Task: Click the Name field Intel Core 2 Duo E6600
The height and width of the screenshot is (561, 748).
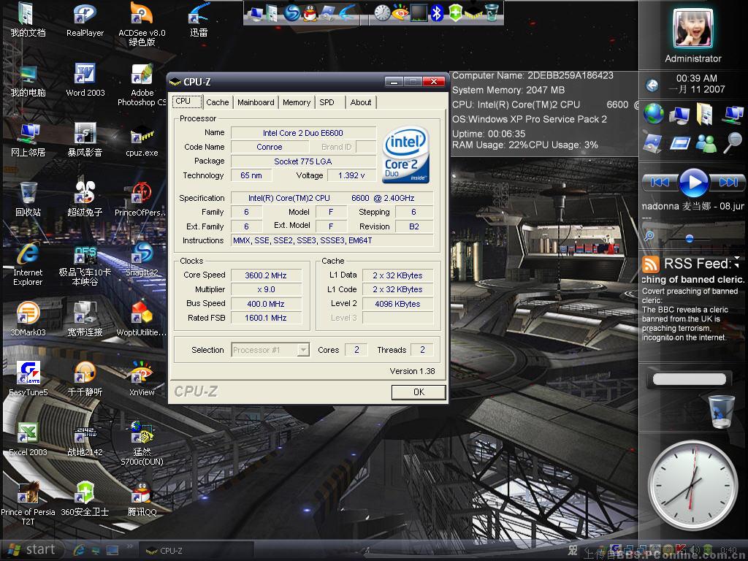Action: tap(303, 133)
